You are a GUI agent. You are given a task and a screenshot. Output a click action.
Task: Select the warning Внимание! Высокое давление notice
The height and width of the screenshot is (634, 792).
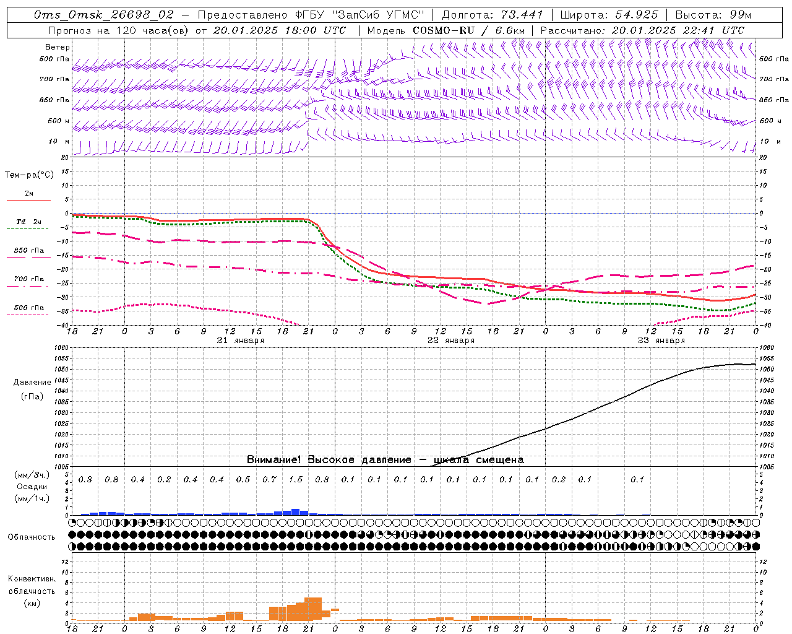click(x=385, y=460)
